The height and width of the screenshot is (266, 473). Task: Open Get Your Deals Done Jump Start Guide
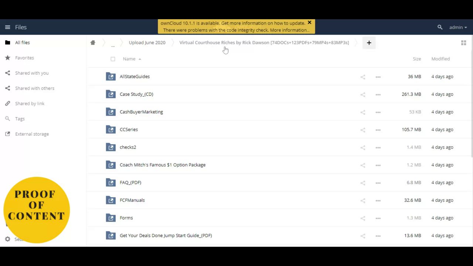click(166, 236)
